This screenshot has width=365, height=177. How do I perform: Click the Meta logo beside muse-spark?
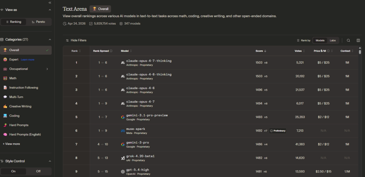[123, 131]
